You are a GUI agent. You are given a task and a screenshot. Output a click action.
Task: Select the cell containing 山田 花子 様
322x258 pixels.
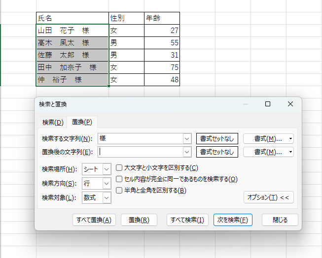(72, 31)
